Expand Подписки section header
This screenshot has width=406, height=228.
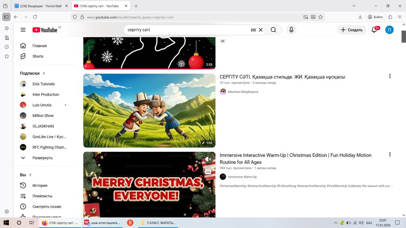pos(32,73)
